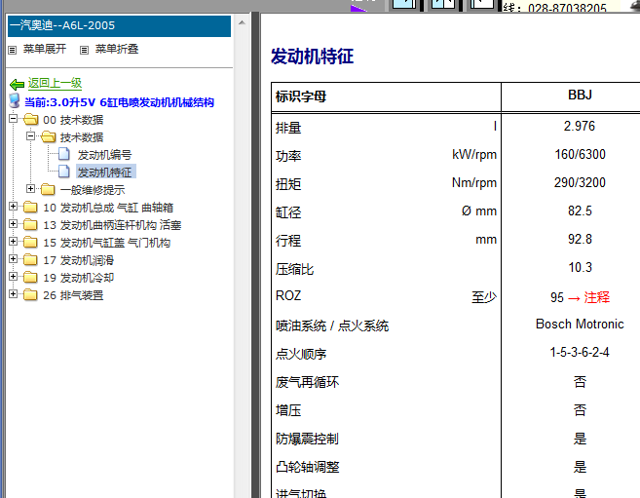640x498 pixels.
Task: Click folder icon of 17 发动机润滑
Action: (30, 259)
